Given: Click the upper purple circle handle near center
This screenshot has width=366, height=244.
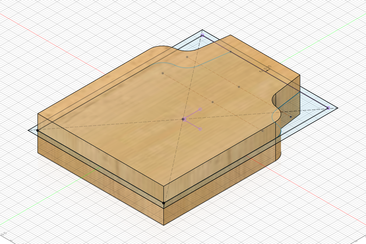Looking at the screenshot, I should tap(200, 109).
